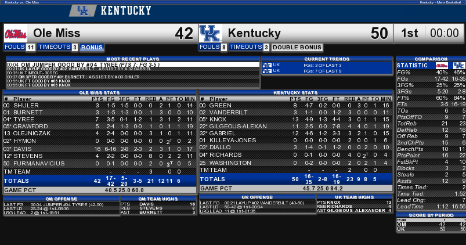This screenshot has width=466, height=245.
Task: Select the Kentucky TIMEOUTS label
Action: [x=246, y=47]
